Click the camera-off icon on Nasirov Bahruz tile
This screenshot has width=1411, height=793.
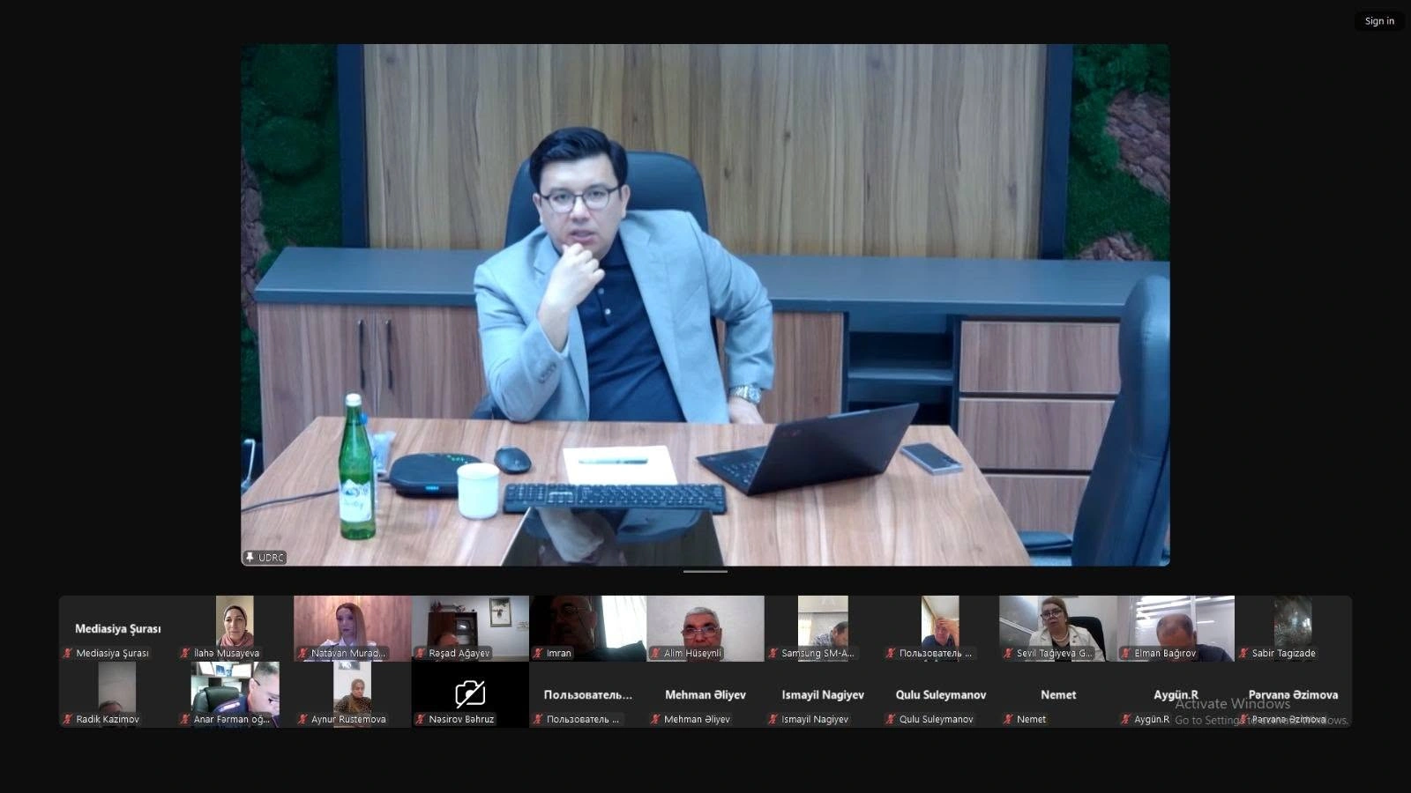pos(470,693)
